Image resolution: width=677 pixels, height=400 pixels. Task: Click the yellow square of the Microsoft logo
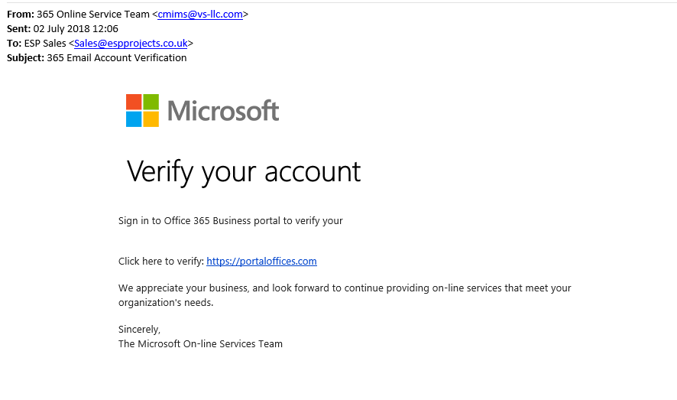point(151,119)
